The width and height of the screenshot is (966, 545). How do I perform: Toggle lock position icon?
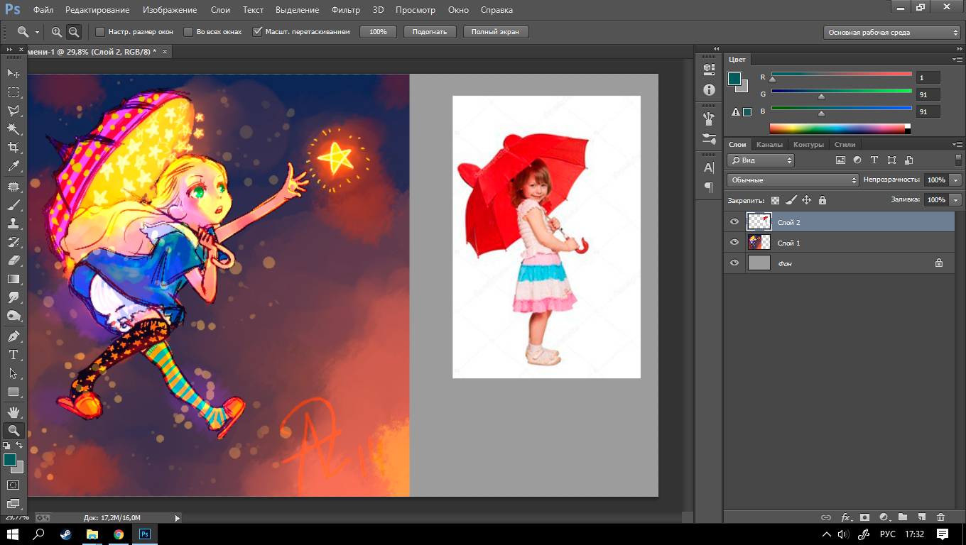[x=806, y=200]
